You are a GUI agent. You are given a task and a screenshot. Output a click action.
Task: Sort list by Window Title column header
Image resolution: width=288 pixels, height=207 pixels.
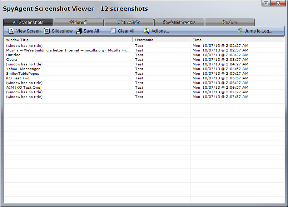(x=68, y=40)
